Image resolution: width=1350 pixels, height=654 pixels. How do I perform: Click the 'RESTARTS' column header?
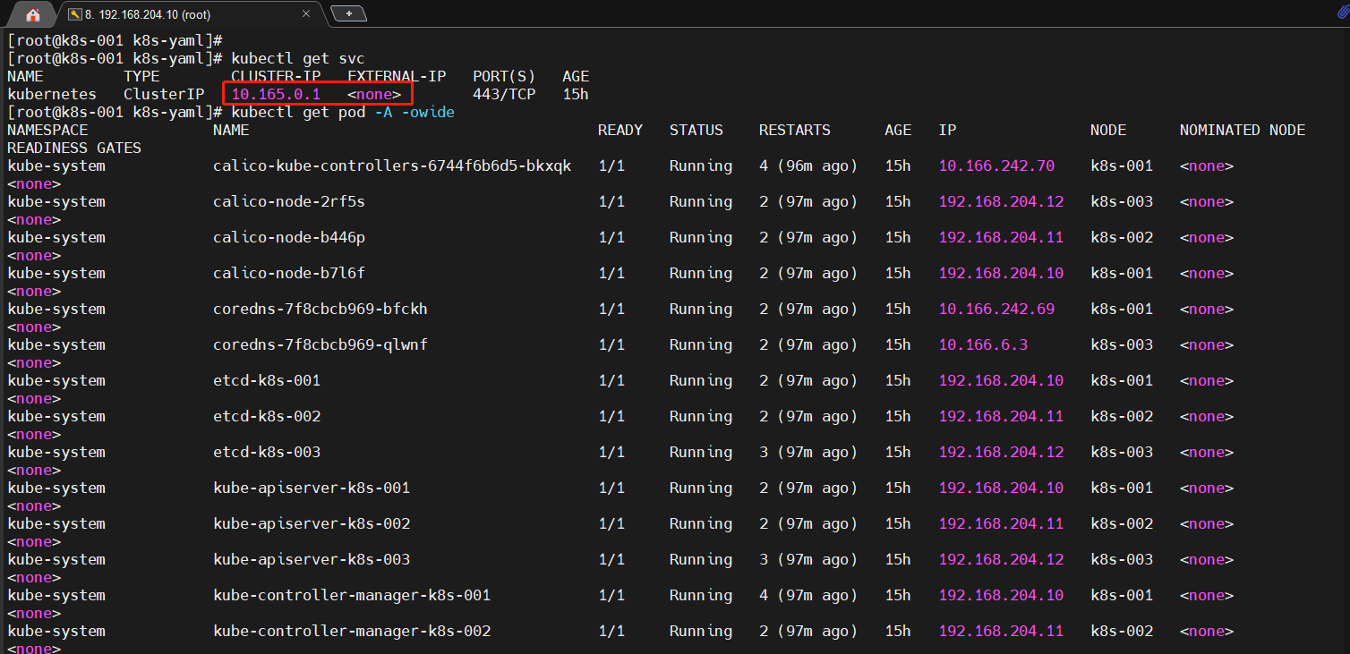coord(795,131)
